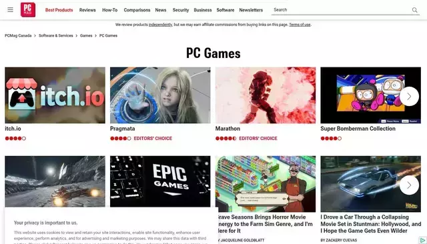The width and height of the screenshot is (427, 244).
Task: Follow the 'independently' link
Action: pos(160,25)
